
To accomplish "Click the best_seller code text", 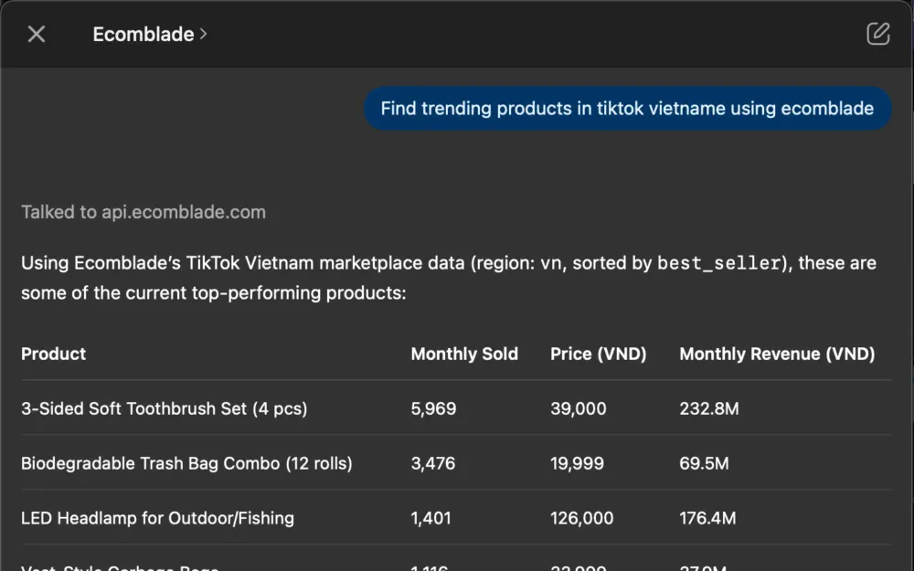I will (x=718, y=263).
